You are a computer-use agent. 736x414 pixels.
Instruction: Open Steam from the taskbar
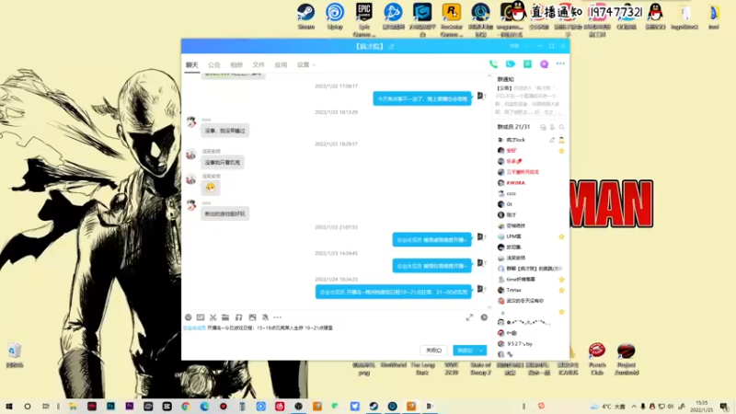click(x=374, y=406)
